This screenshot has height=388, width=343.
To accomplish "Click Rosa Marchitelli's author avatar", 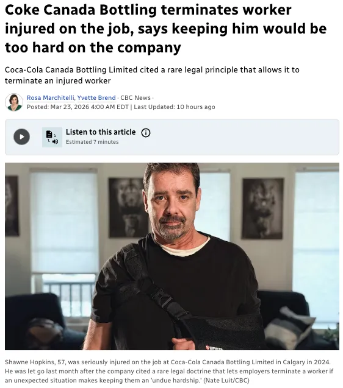I will click(14, 102).
